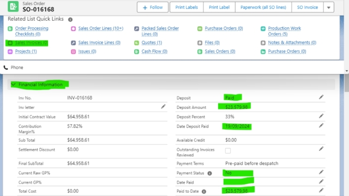
Task: Click the quick links panel scroll-down arrow
Action: [347, 71]
